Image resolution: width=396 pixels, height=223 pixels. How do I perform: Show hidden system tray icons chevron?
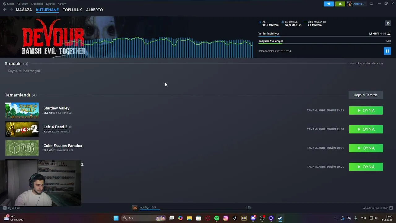(336, 218)
